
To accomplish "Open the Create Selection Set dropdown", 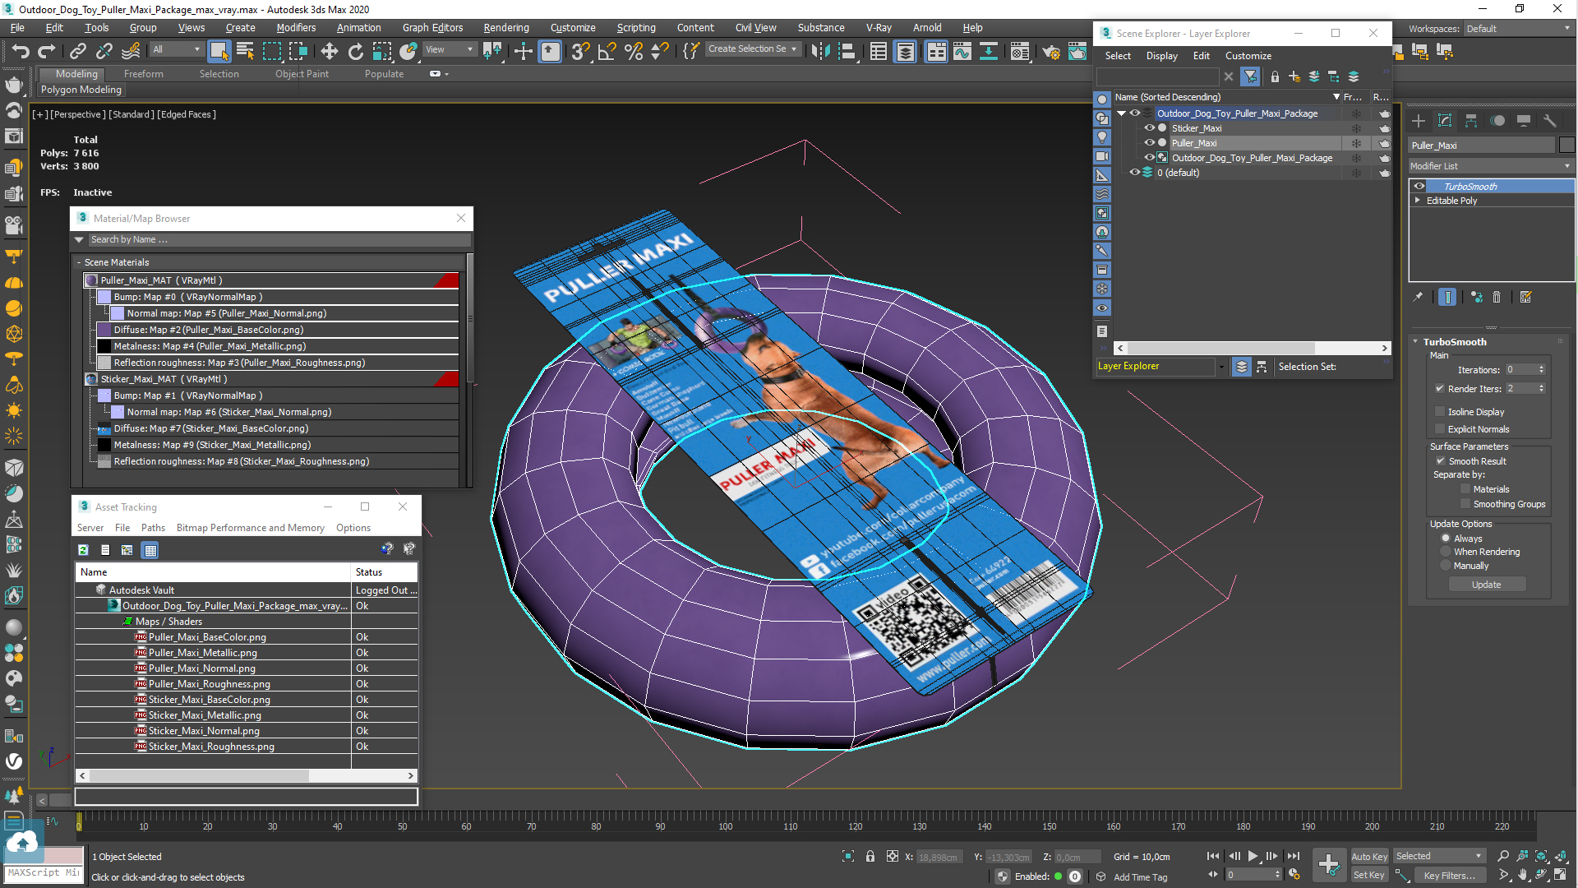I will click(752, 49).
